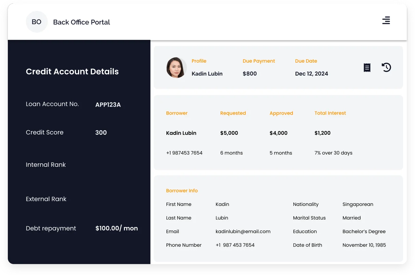Select the $5,000 requested amount

(229, 133)
